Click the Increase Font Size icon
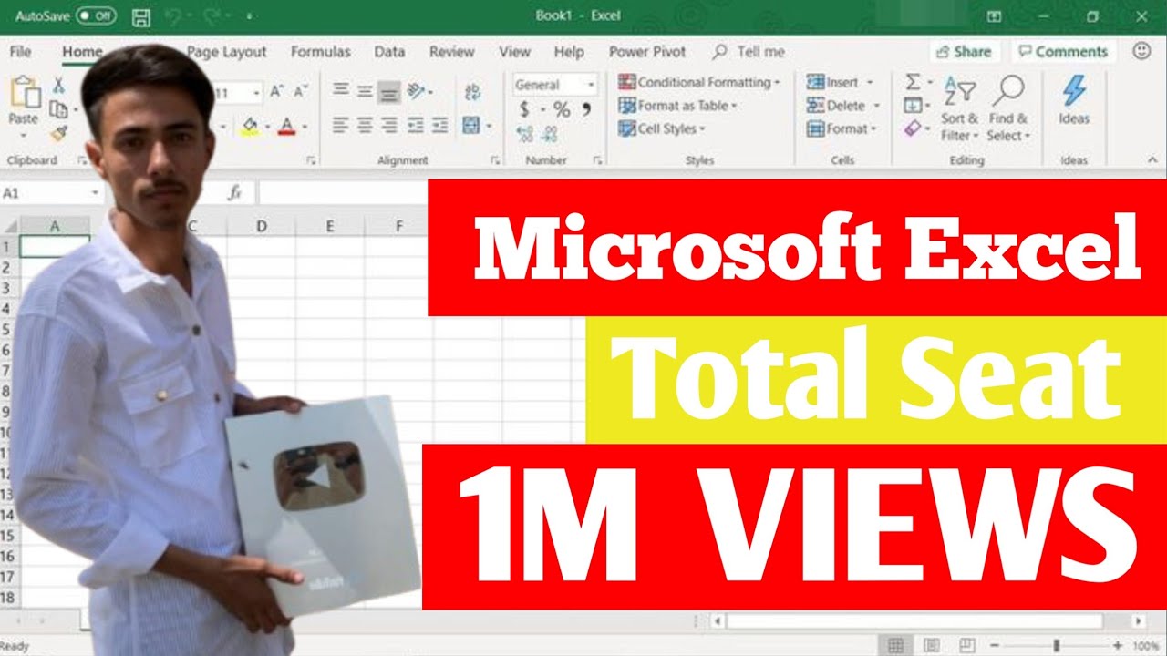This screenshot has width=1167, height=656. point(277,92)
